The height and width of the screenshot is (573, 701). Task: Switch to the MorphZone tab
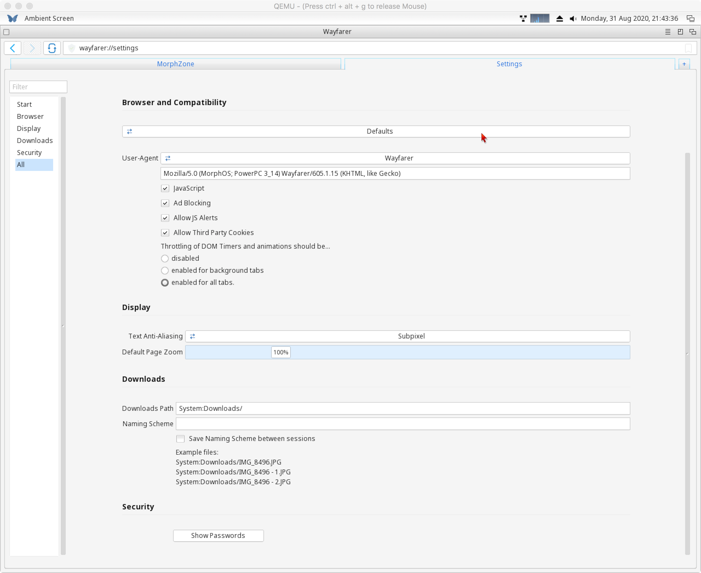coord(175,64)
